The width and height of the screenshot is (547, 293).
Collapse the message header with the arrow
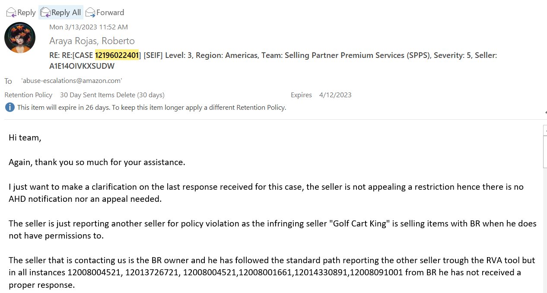(x=545, y=112)
